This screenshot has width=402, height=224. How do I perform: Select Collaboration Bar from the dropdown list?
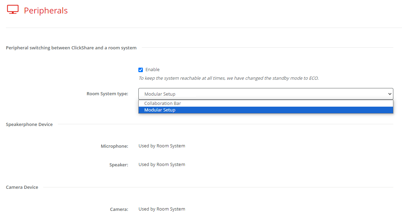tap(163, 103)
